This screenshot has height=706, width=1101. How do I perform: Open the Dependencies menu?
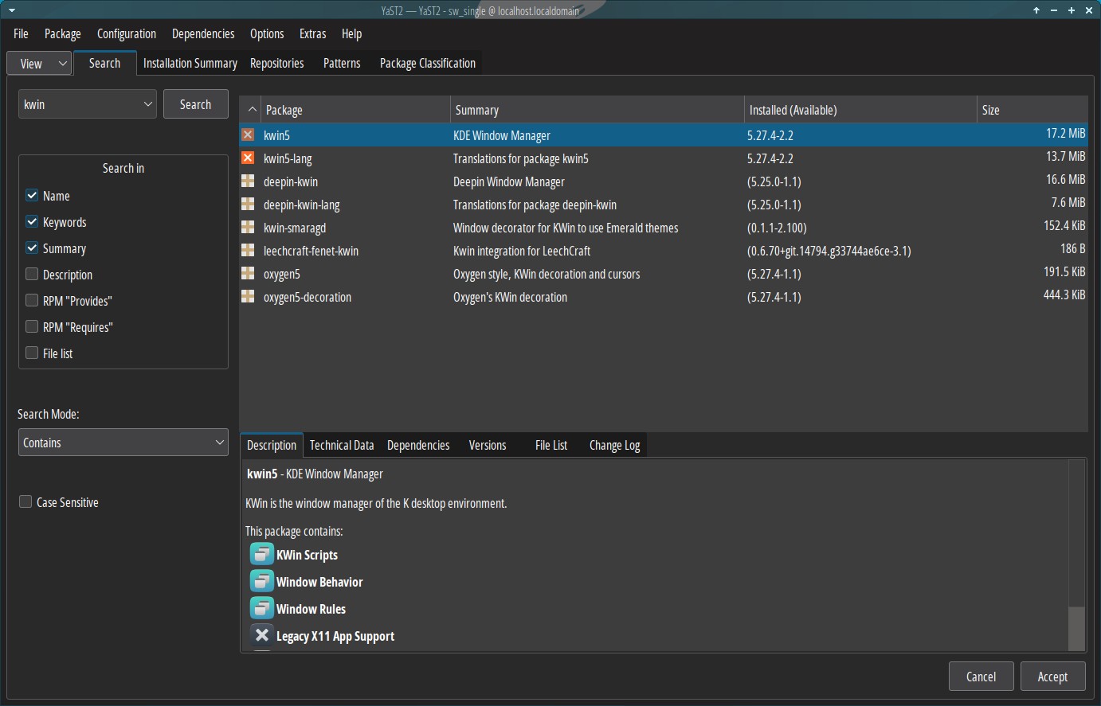pos(203,33)
